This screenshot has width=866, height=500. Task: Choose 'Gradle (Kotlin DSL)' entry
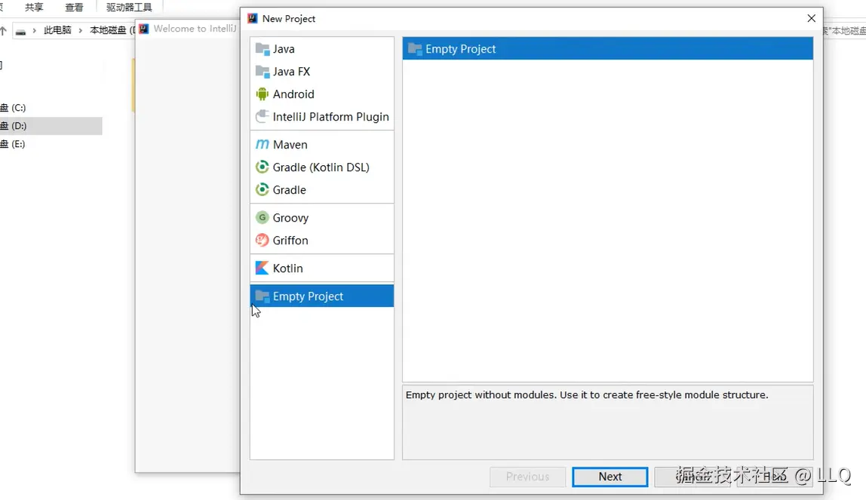(x=321, y=167)
